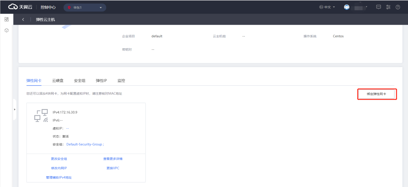Click 管理辅助IPv4地址 link

[x=59, y=177]
